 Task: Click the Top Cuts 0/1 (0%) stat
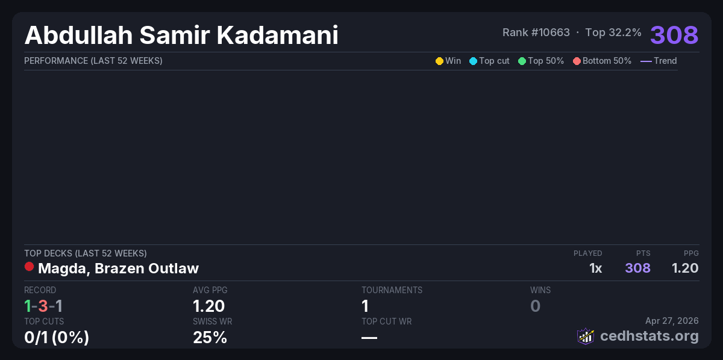coord(57,337)
